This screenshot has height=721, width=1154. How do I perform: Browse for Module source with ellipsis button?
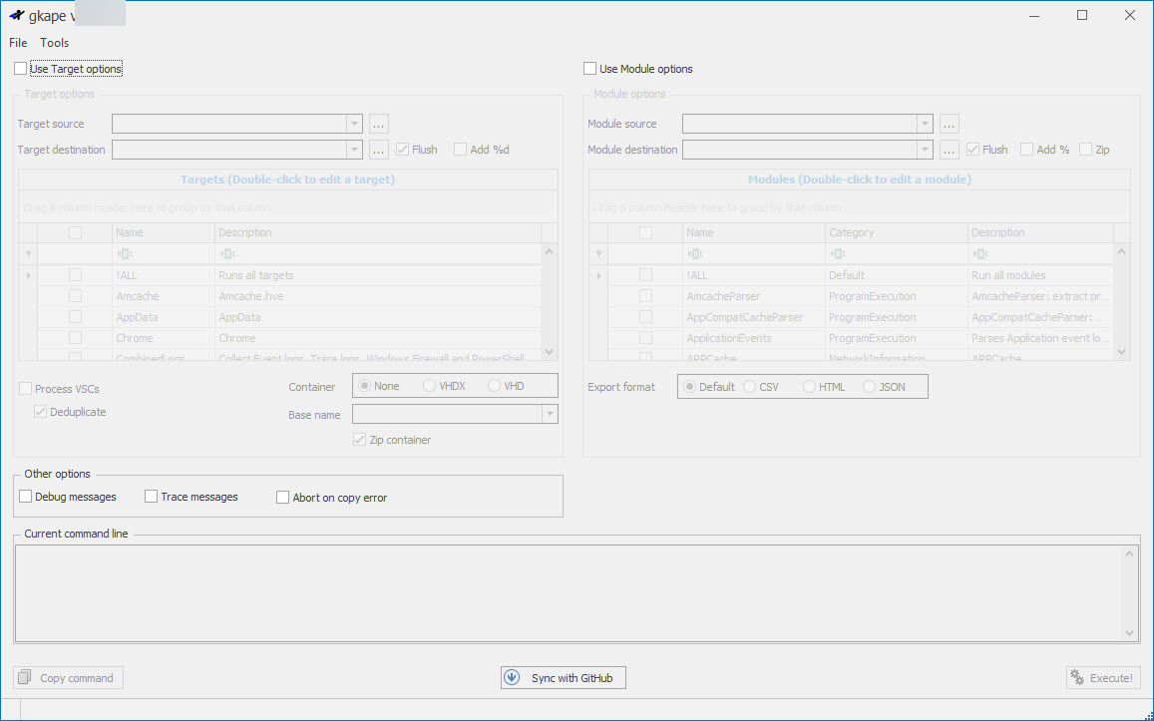[x=949, y=124]
